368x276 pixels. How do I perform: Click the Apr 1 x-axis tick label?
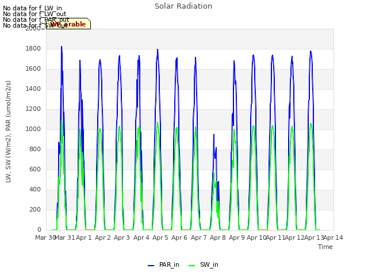coord(84,237)
